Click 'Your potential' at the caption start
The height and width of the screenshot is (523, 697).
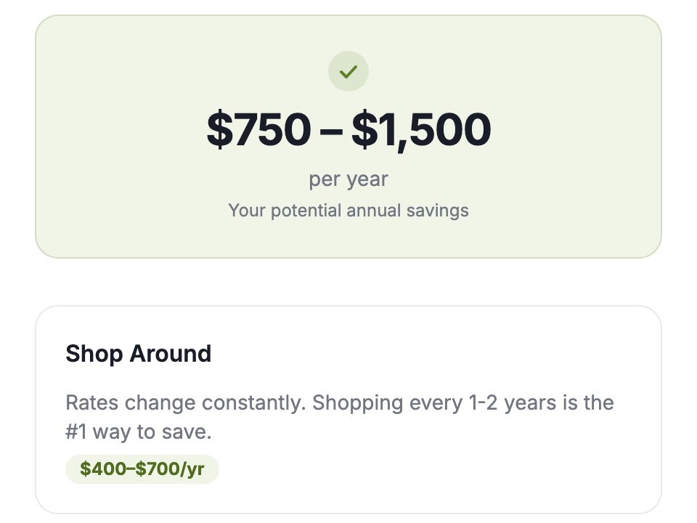tap(285, 211)
